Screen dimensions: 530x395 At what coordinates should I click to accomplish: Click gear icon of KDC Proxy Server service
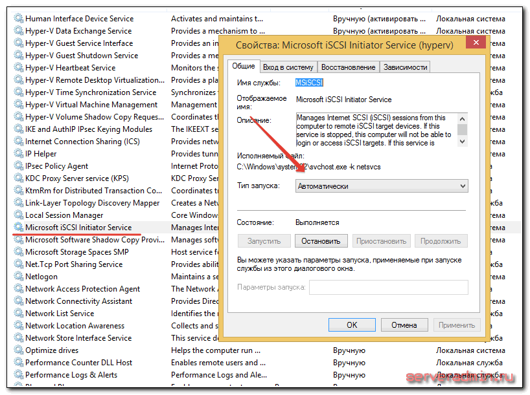tap(18, 178)
